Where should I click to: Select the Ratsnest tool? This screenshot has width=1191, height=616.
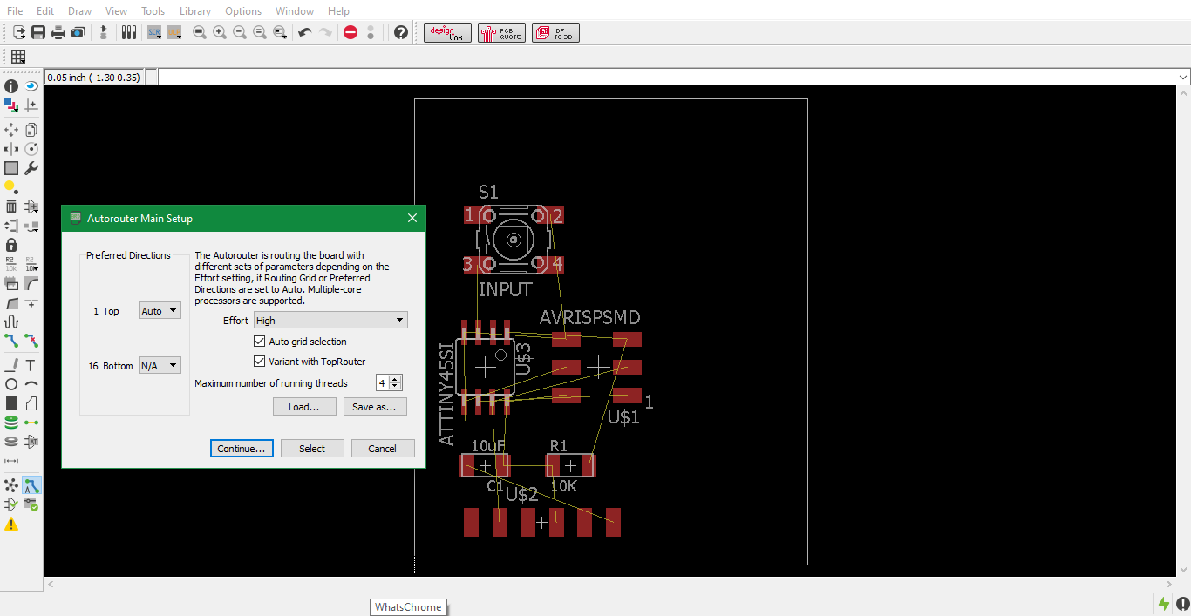tap(10, 485)
